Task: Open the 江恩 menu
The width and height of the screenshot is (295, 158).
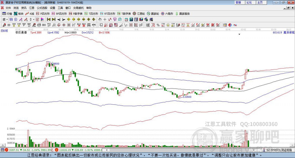Action: [x=32, y=8]
